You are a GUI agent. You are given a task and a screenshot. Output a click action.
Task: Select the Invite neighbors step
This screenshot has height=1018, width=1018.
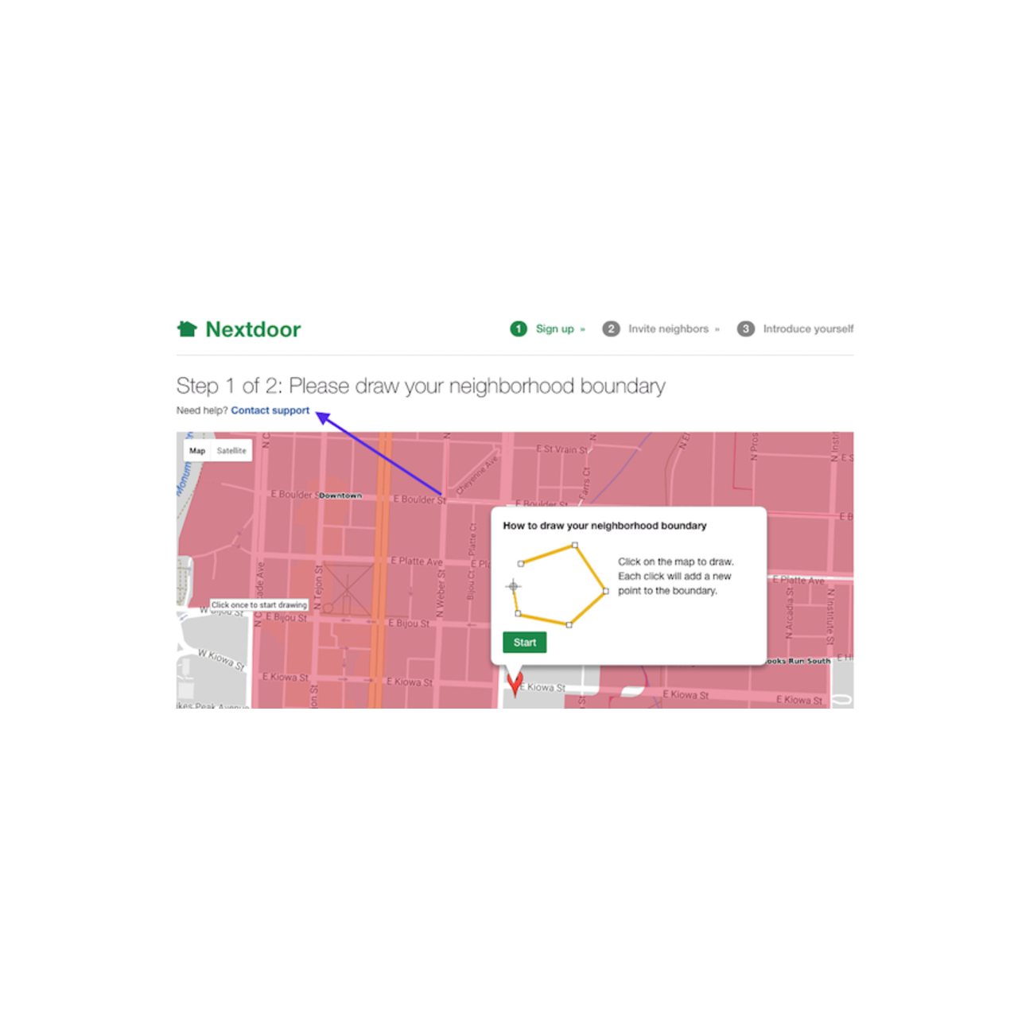(x=669, y=328)
